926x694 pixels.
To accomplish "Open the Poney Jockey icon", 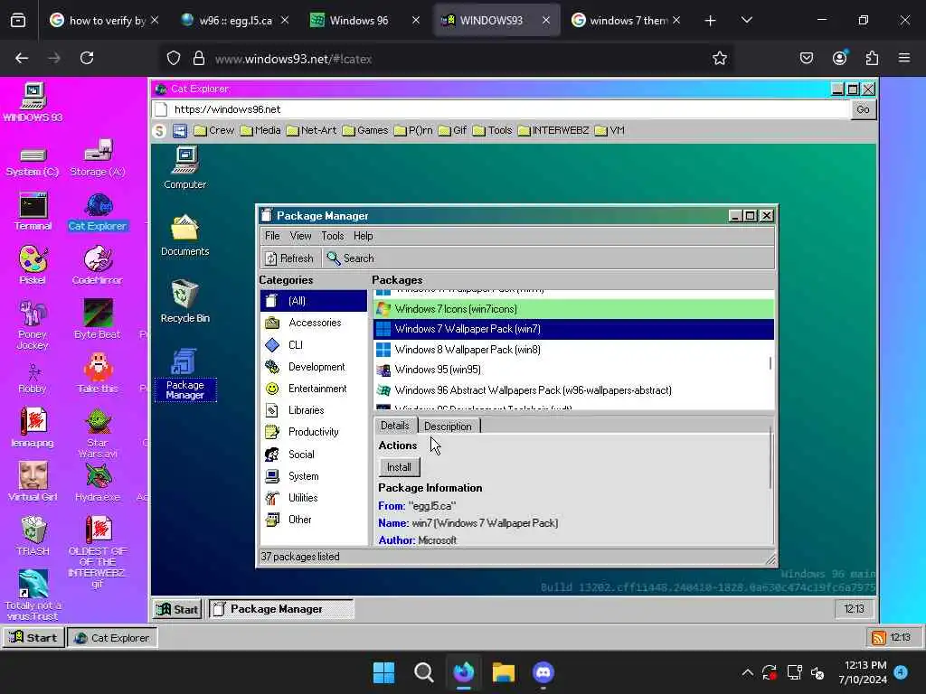I will tap(33, 324).
